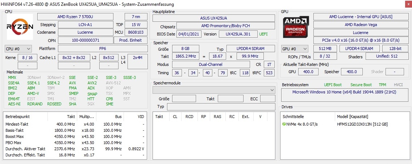Click the TPM indicator label
The width and height of the screenshot is (412, 164).
coord(382,85)
